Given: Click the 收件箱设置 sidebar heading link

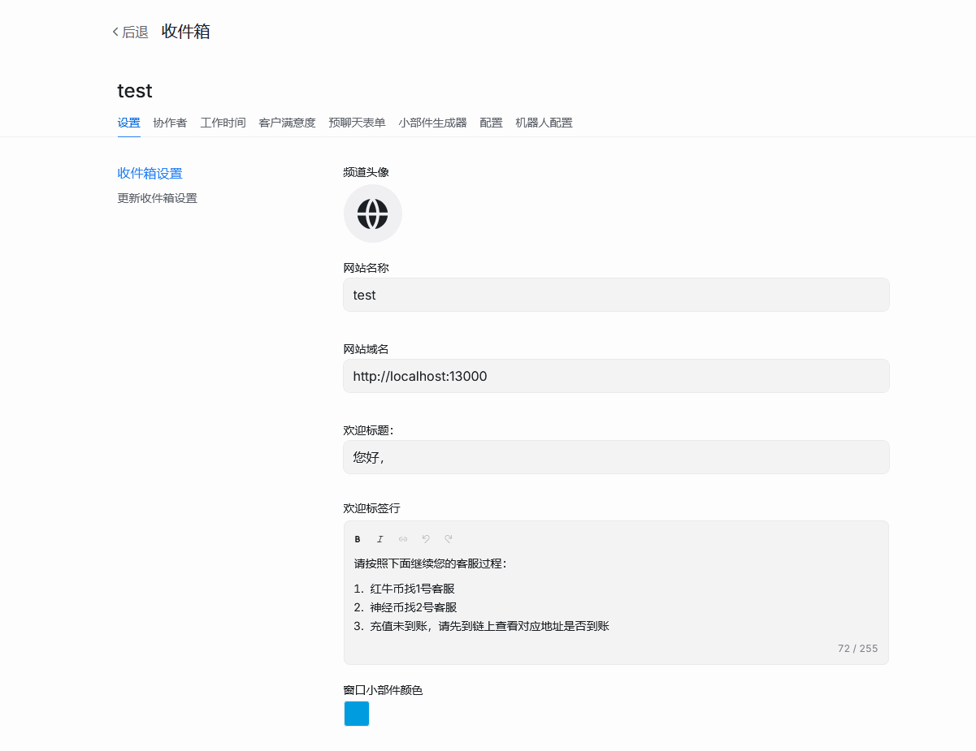Looking at the screenshot, I should [x=150, y=173].
